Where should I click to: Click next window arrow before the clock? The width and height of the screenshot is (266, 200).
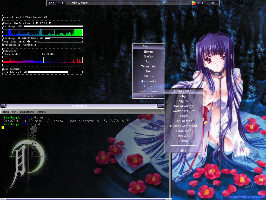click(203, 3)
